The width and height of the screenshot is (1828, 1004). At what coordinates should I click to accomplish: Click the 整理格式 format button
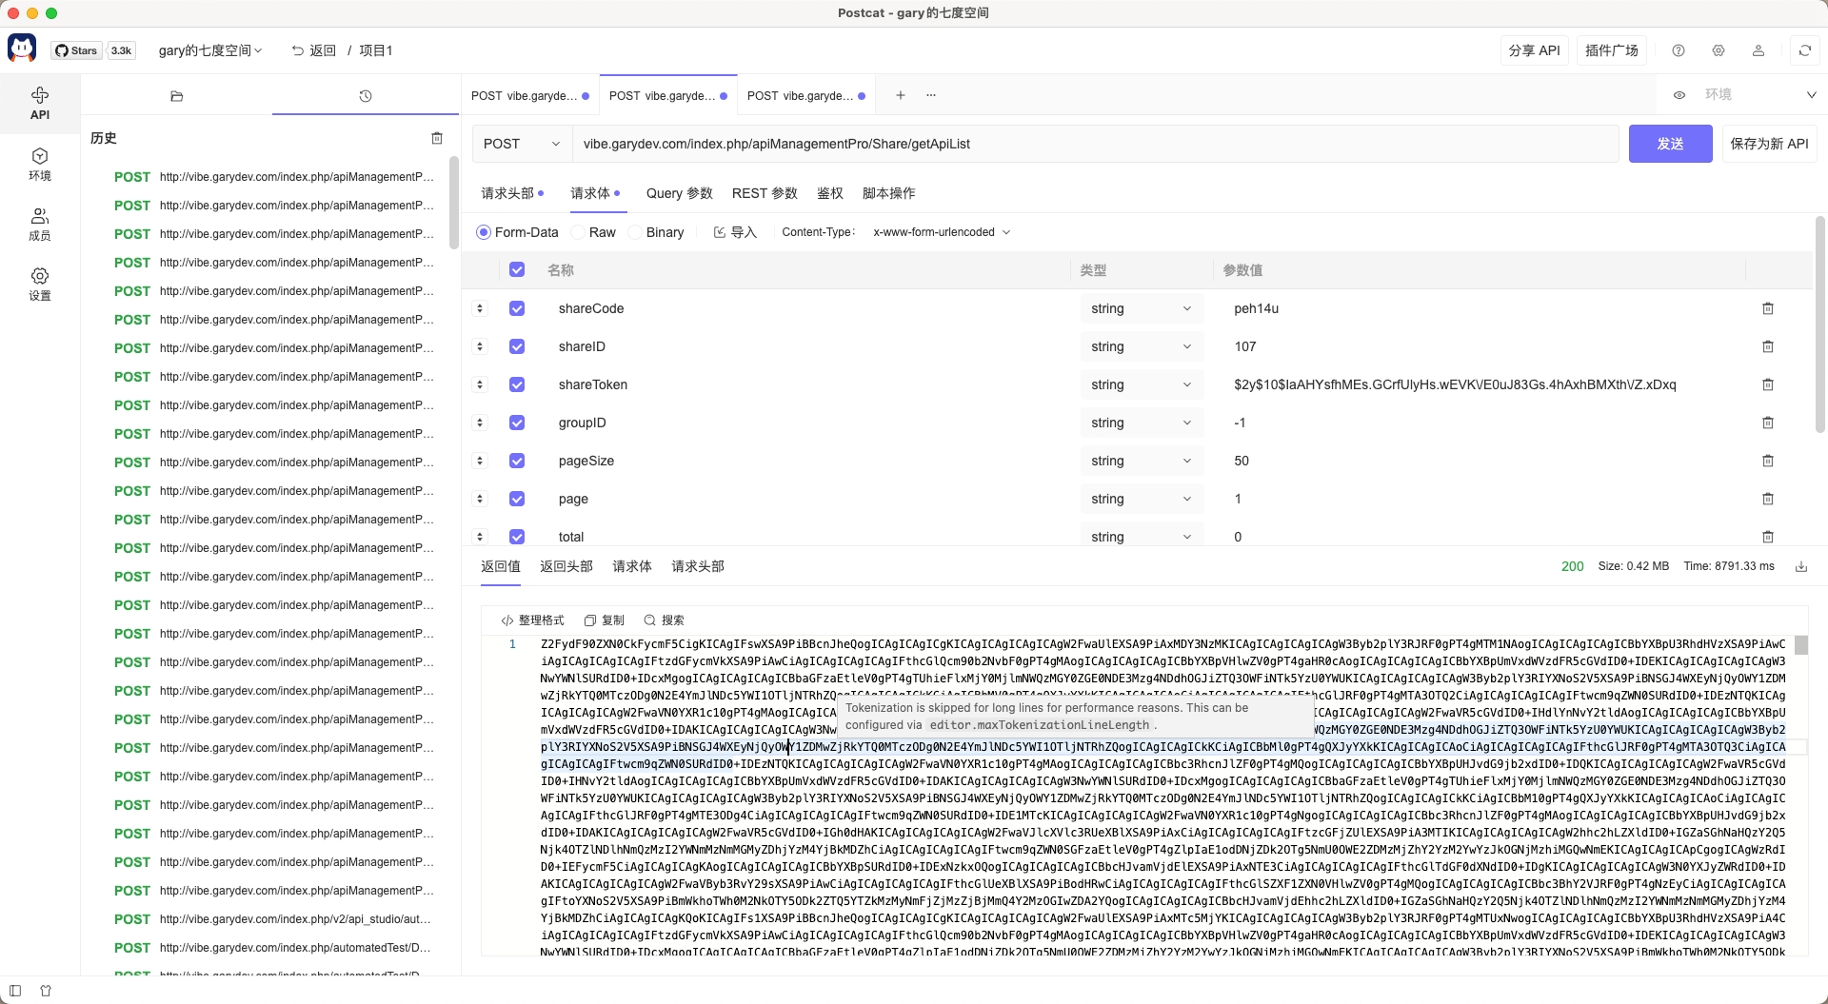(x=533, y=620)
